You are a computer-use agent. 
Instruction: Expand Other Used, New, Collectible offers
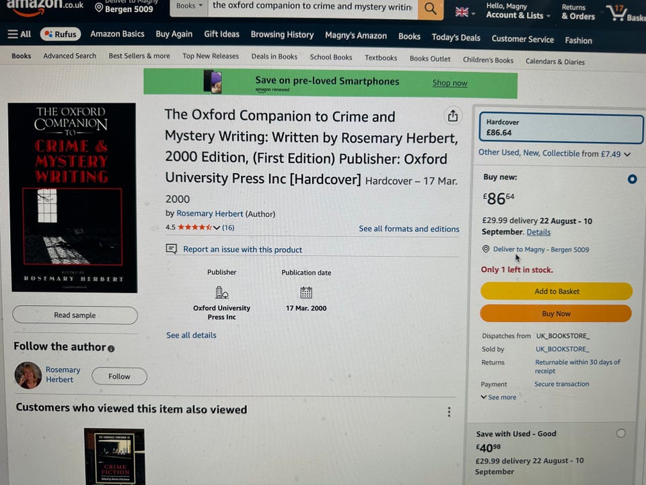[x=554, y=154]
